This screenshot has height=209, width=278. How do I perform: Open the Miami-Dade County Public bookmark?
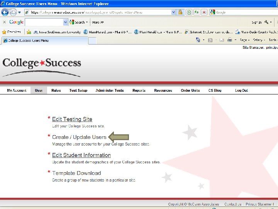[x=256, y=32]
